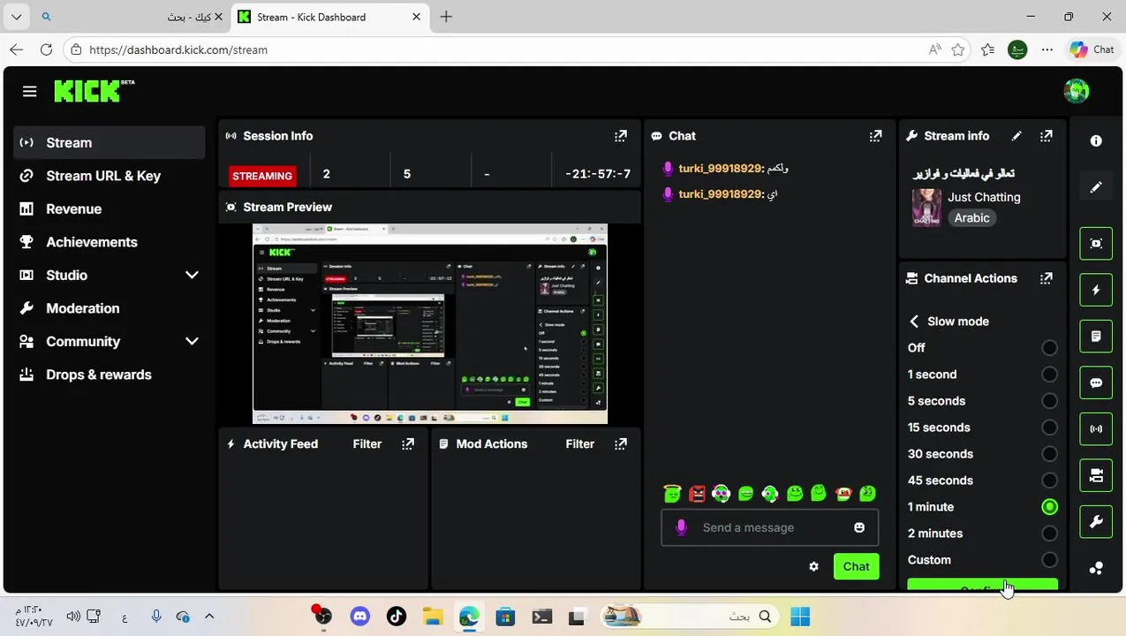The width and height of the screenshot is (1126, 636).
Task: Edit stream info with the pencil icon
Action: click(x=1016, y=136)
